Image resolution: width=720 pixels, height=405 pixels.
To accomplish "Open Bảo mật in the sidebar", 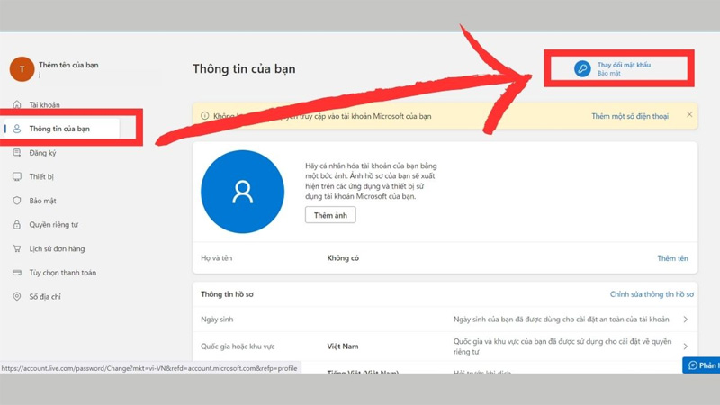I will [x=42, y=201].
